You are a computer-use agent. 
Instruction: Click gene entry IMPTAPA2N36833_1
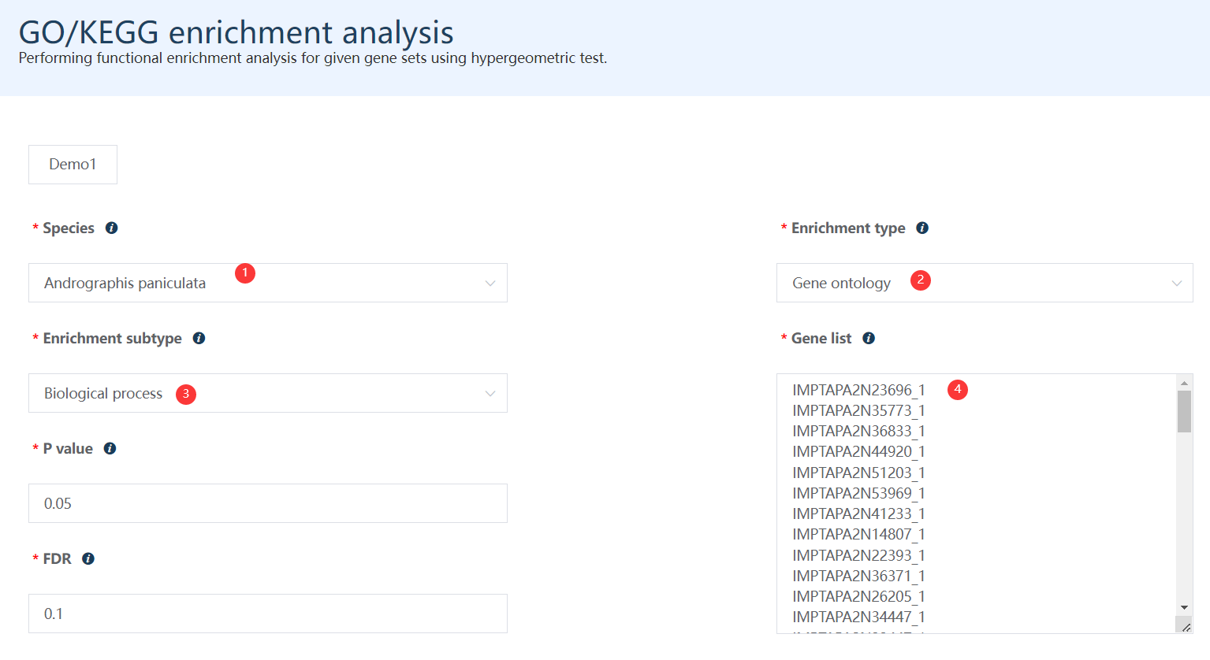858,431
